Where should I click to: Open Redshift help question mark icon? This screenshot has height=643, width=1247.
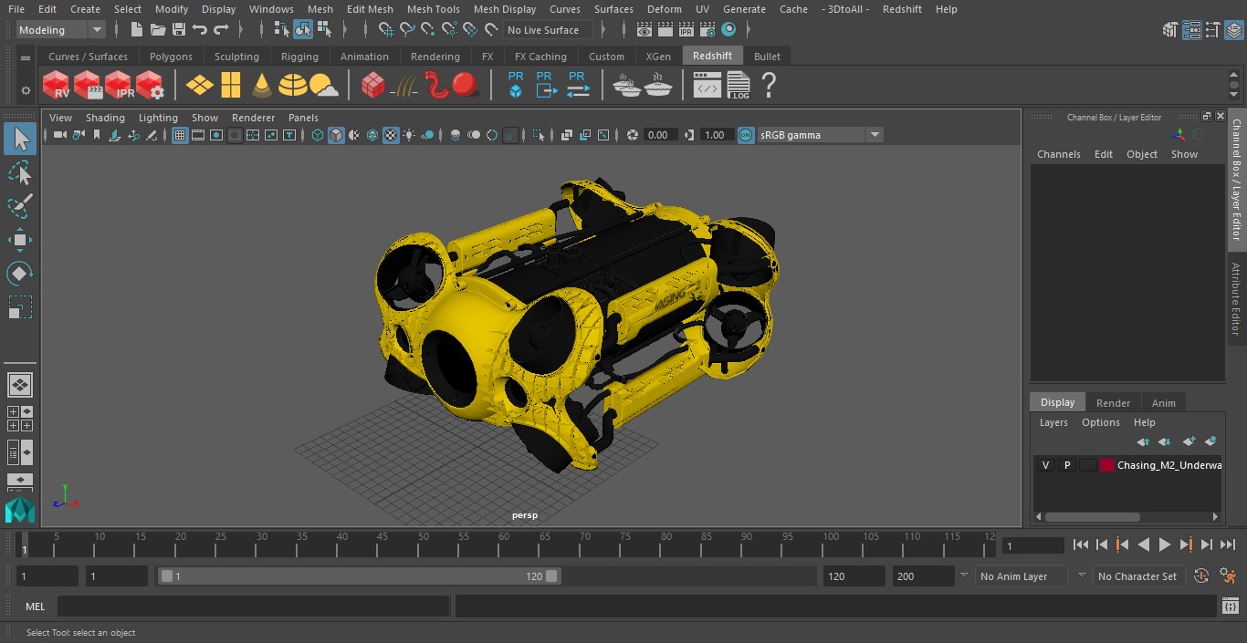click(x=769, y=86)
